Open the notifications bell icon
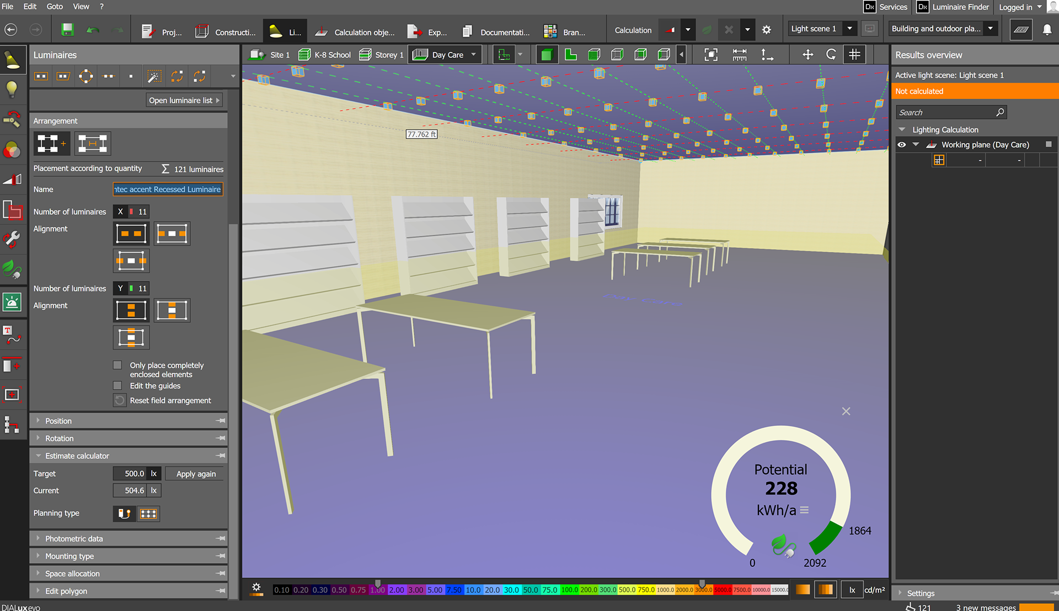The width and height of the screenshot is (1059, 611). point(1046,30)
